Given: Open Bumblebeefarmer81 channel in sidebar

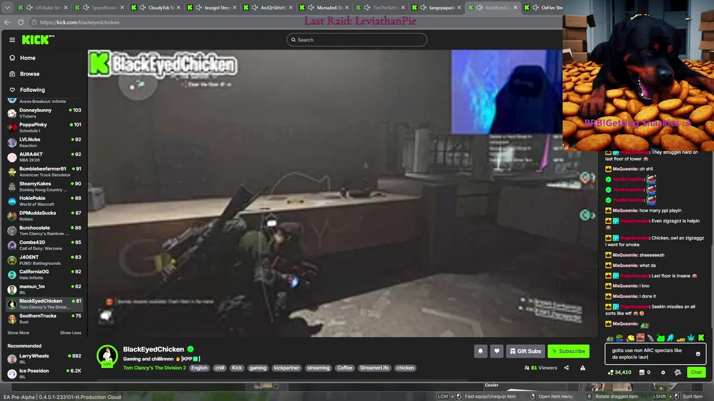Looking at the screenshot, I should tap(44, 172).
